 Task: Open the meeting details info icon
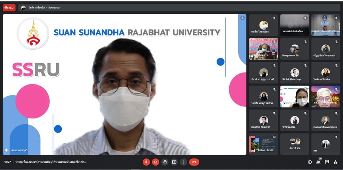[x=310, y=162]
